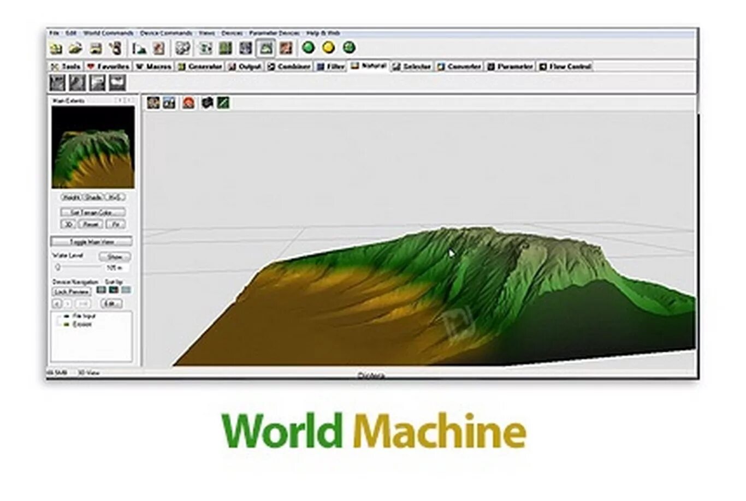Switch to the Converter tab
The image size is (746, 501).
(x=459, y=67)
